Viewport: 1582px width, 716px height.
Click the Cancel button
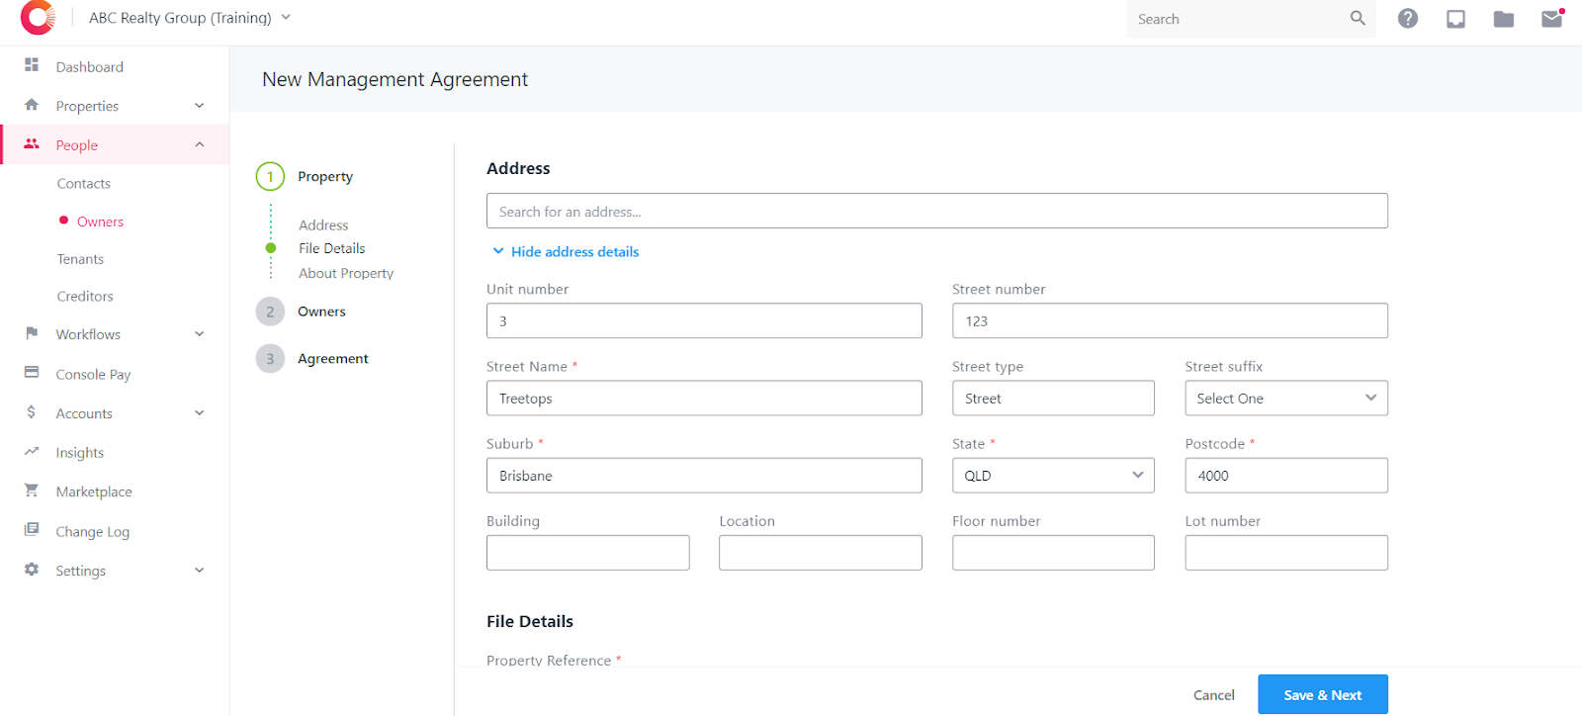(x=1214, y=695)
